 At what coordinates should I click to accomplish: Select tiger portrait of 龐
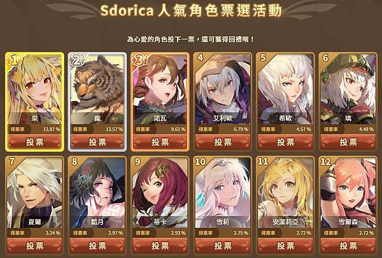(97, 89)
